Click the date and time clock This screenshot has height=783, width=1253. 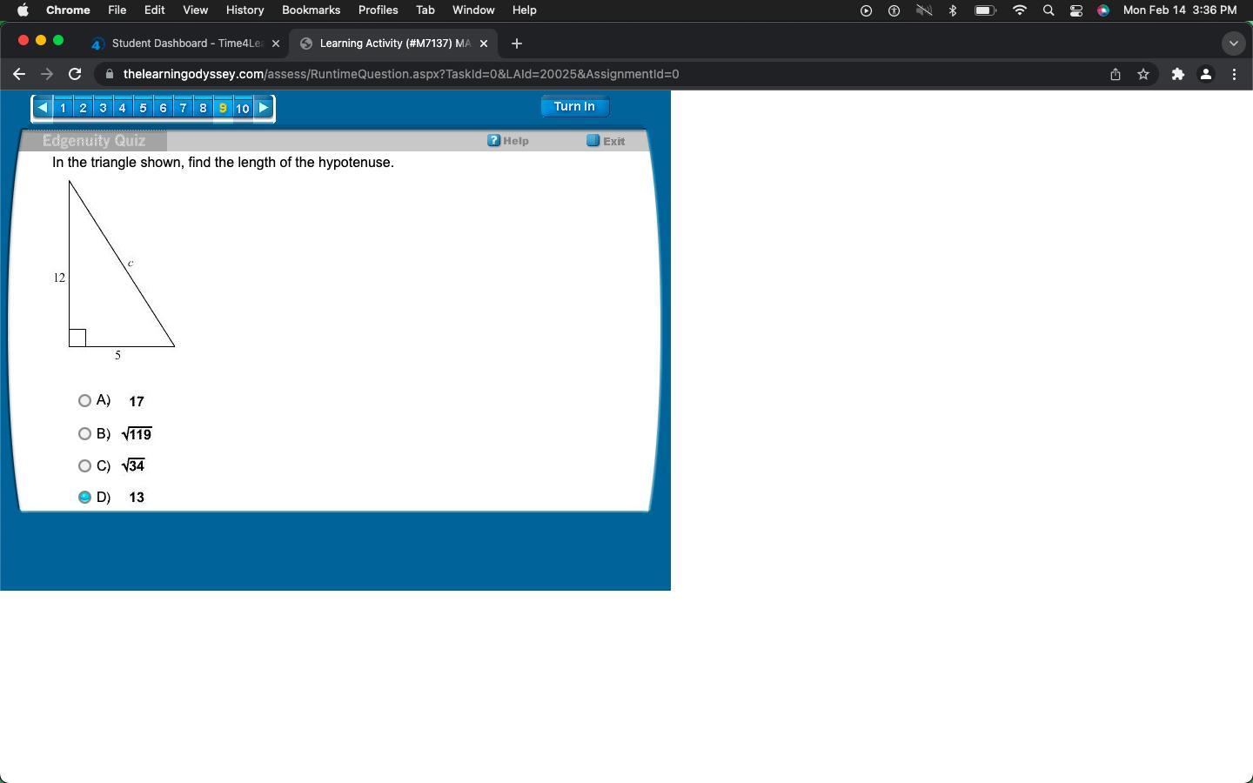1180,10
